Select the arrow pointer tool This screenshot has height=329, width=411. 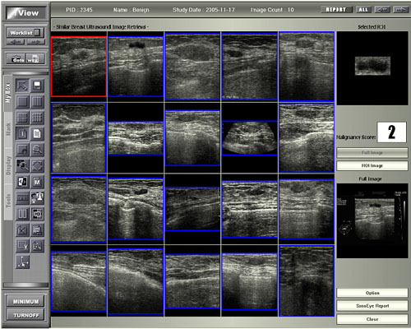tap(22, 86)
